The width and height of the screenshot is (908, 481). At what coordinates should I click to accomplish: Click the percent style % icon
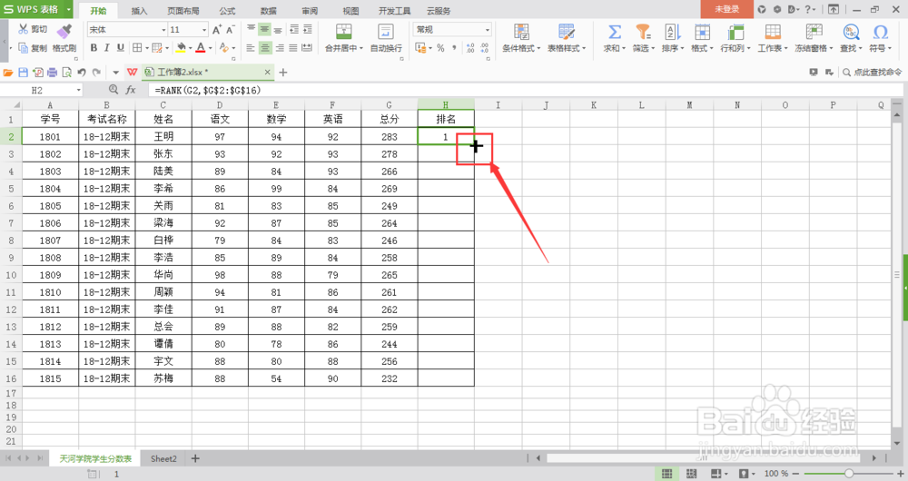point(440,48)
